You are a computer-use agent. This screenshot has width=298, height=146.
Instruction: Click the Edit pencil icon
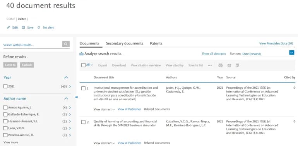(x=9, y=27)
